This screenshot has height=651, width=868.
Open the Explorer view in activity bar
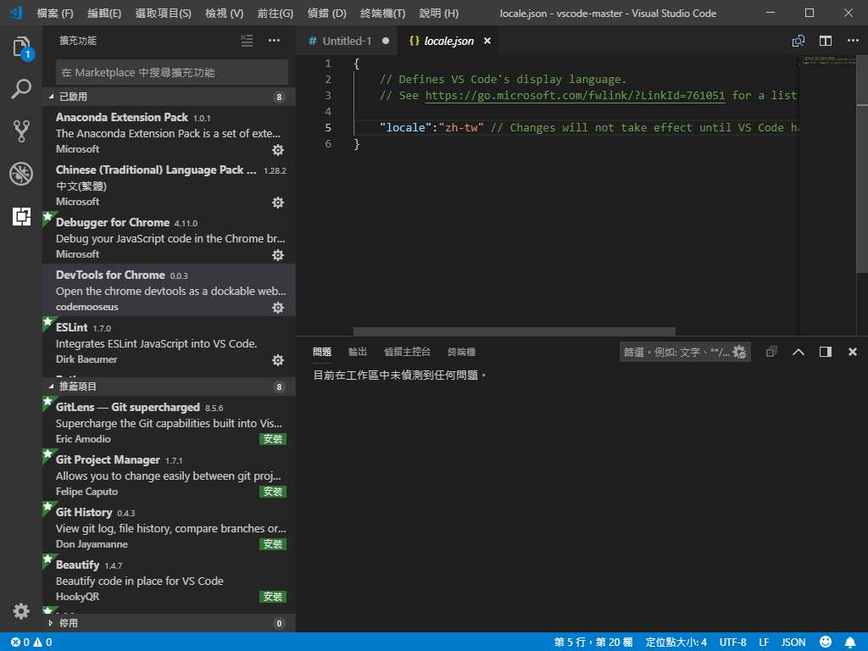coord(21,47)
